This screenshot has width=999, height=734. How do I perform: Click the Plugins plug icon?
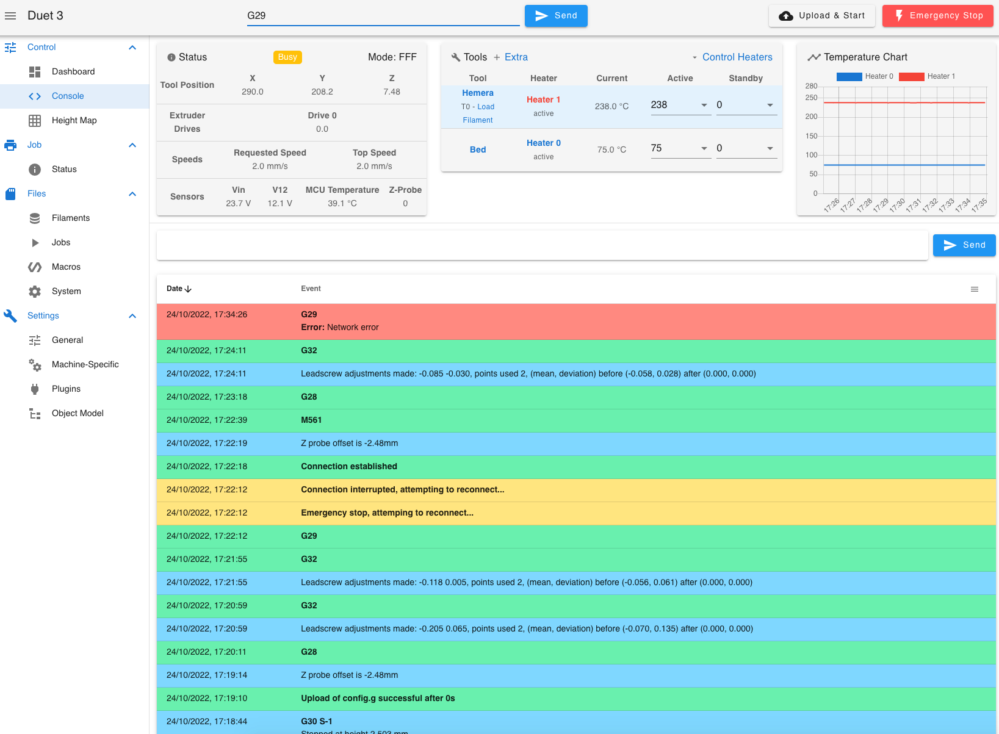(35, 389)
